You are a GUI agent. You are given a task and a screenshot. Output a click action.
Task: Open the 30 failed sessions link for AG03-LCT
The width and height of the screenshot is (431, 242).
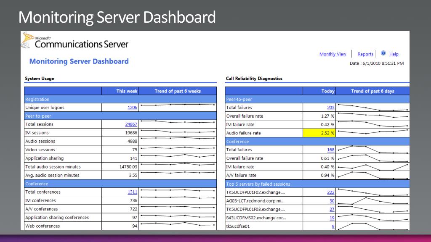(x=332, y=201)
